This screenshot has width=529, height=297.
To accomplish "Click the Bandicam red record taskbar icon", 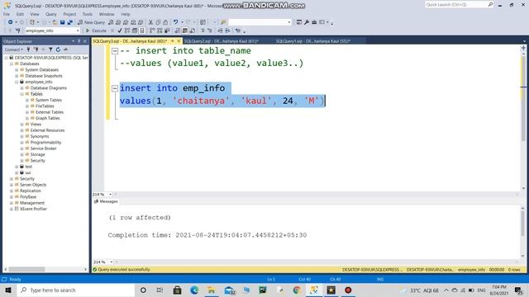I will (348, 290).
